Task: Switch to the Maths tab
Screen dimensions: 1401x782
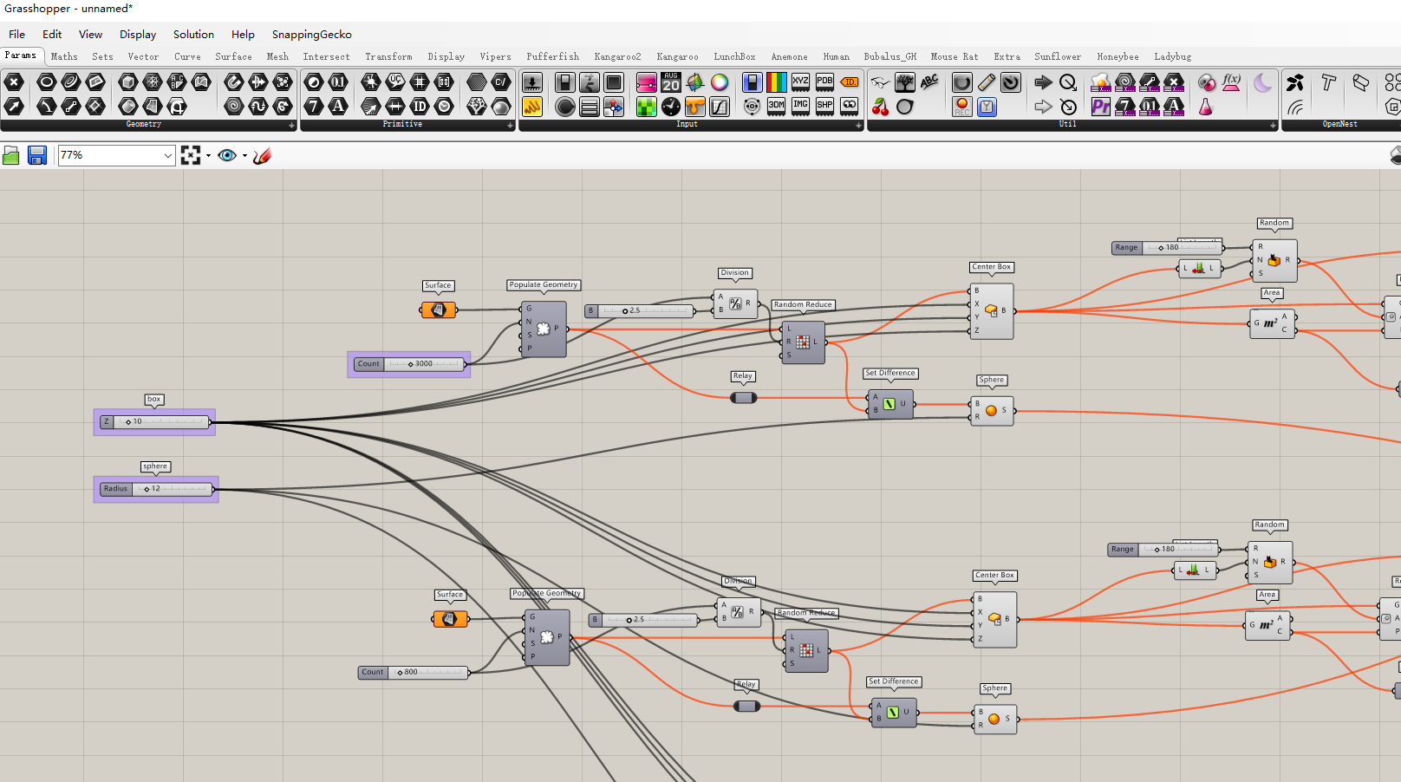Action: (x=64, y=56)
